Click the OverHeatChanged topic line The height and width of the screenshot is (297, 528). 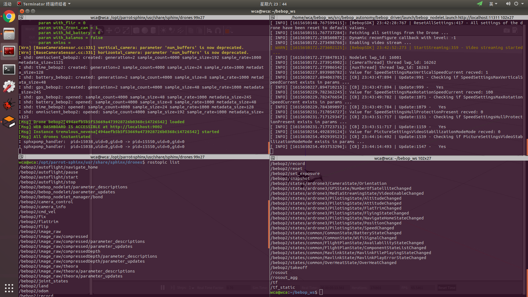coord(334,263)
